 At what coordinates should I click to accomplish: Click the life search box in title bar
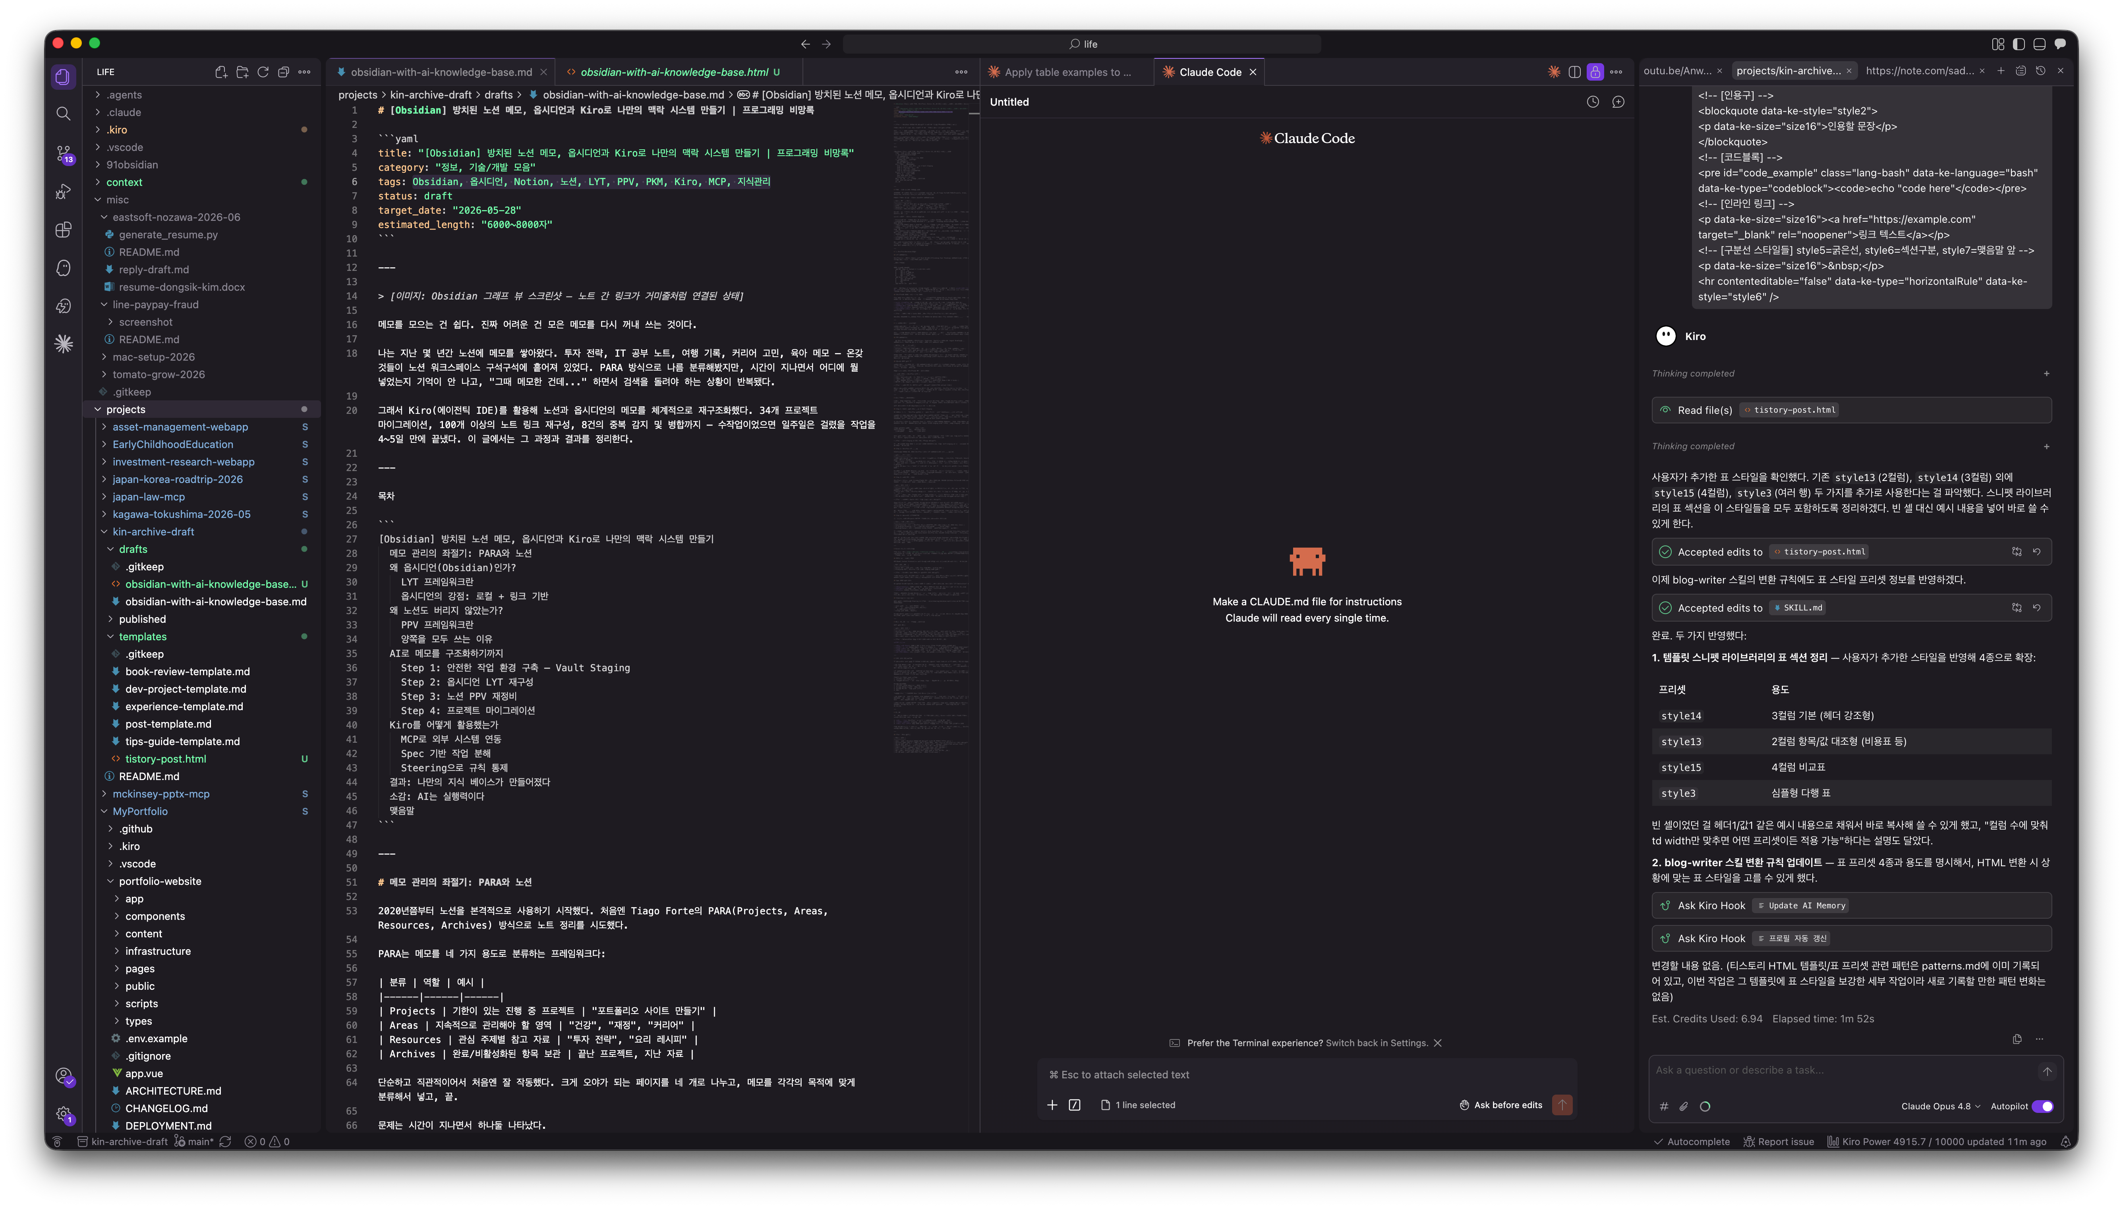[1081, 44]
